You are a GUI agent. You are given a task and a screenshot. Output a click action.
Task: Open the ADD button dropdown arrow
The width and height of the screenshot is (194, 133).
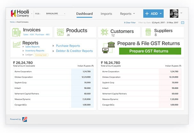[x=160, y=14]
